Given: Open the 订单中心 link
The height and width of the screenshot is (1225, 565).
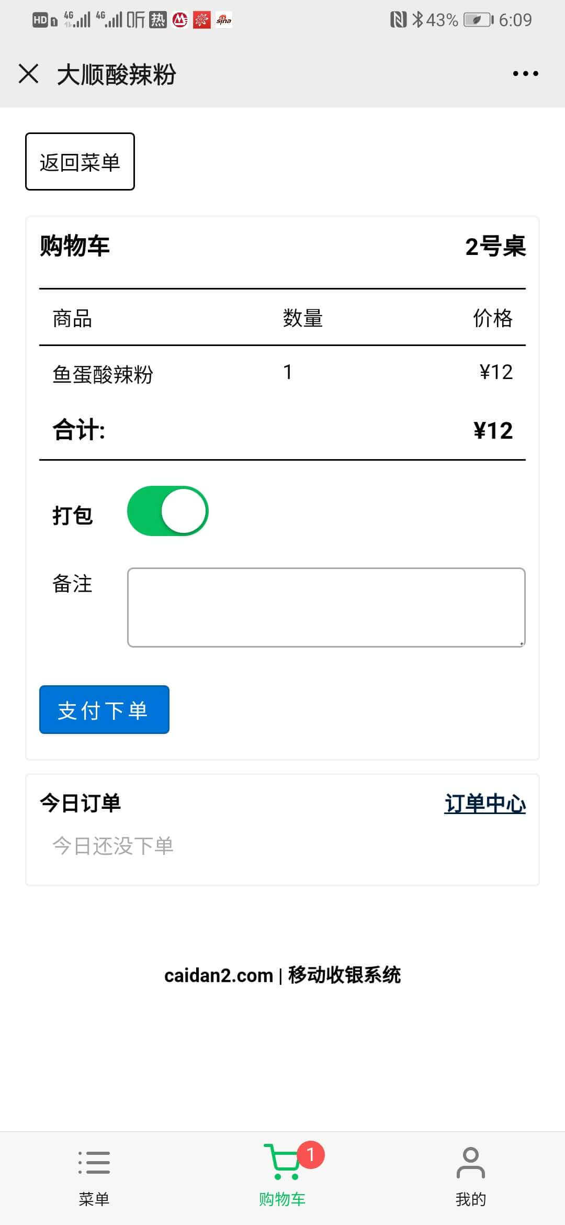Looking at the screenshot, I should coord(484,804).
